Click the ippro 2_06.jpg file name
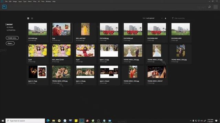Viewport: 220px width, 123px height. click(x=81, y=81)
